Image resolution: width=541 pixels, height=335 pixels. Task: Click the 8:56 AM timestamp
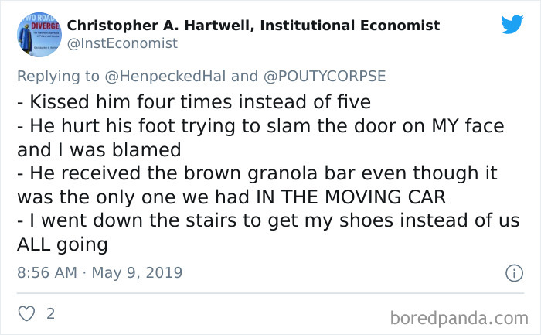(47, 272)
